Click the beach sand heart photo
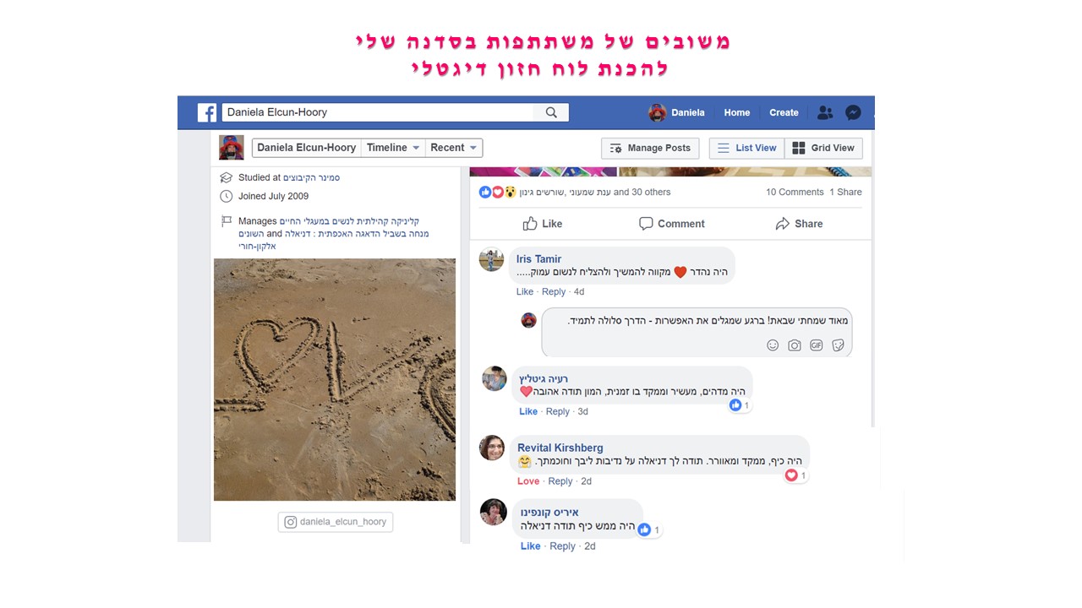Screen dimensions: 1082x608 [x=335, y=380]
